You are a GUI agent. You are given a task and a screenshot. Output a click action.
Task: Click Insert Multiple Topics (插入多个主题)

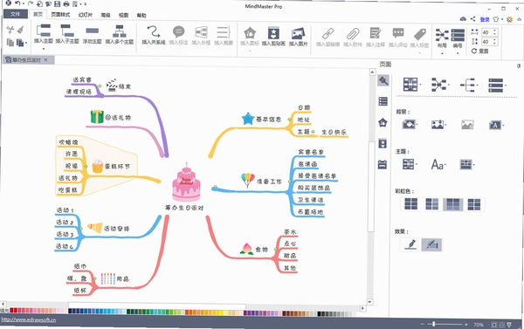[x=120, y=31]
